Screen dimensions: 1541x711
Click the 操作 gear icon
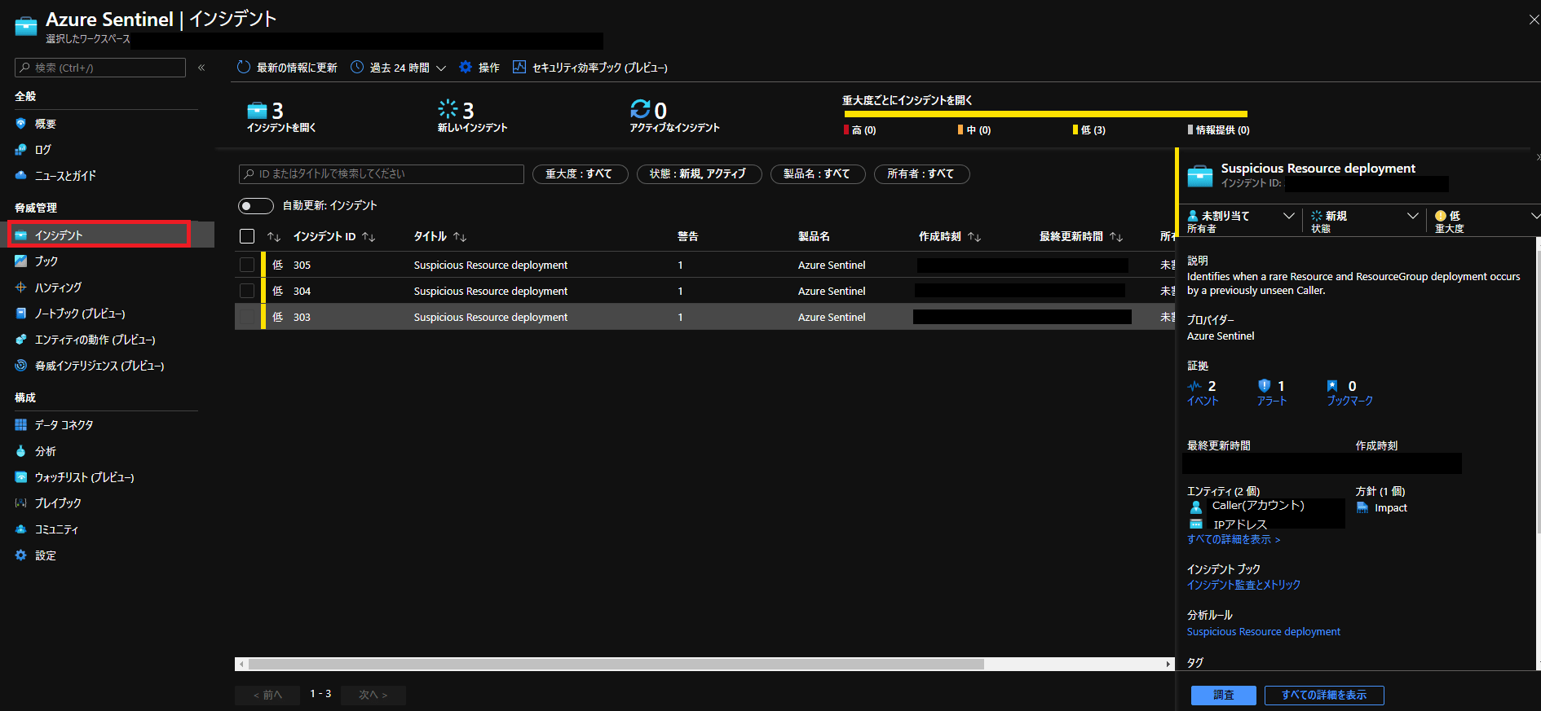click(x=466, y=67)
